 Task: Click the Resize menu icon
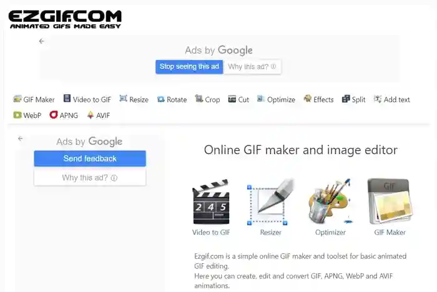[123, 99]
